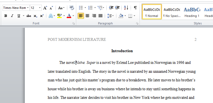Click the Change Case Aa icon

tap(60, 8)
